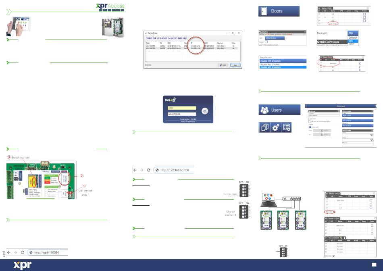Click the copy pages icon below Users
This screenshot has height=271, width=383.
(x=264, y=127)
